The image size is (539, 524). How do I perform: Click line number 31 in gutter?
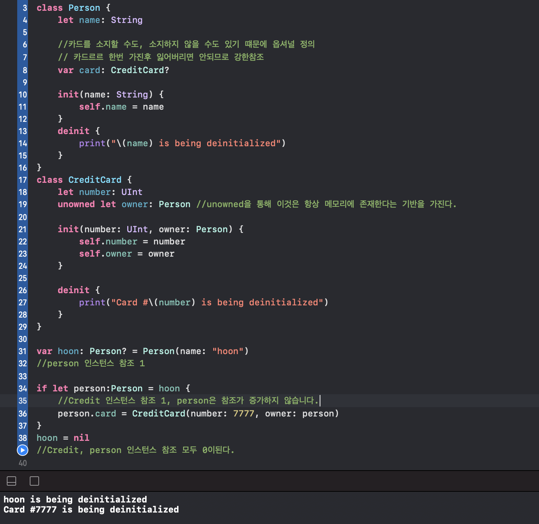(23, 351)
